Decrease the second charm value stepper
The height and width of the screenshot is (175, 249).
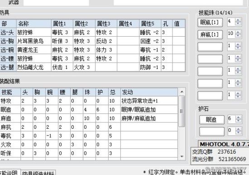[x=238, y=133]
